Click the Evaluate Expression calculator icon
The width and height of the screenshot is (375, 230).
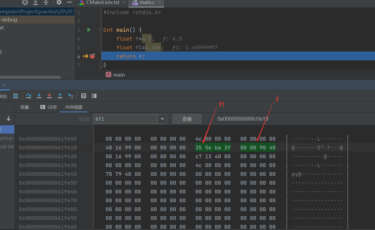(84, 96)
